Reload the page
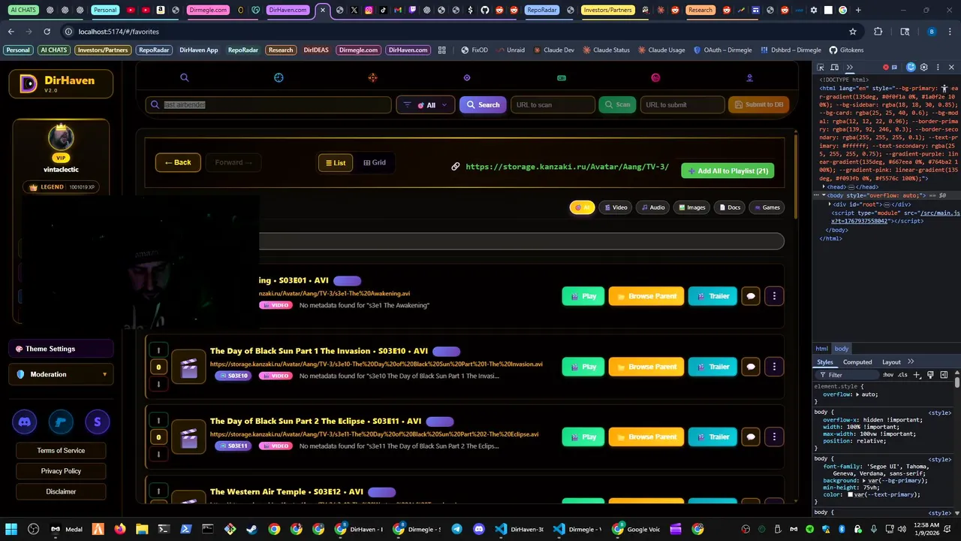The height and width of the screenshot is (541, 961). tap(47, 32)
